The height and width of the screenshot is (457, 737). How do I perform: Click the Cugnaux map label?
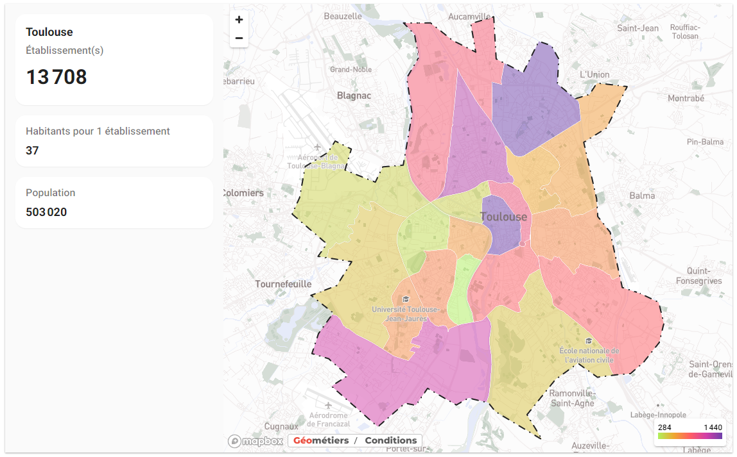click(x=281, y=426)
